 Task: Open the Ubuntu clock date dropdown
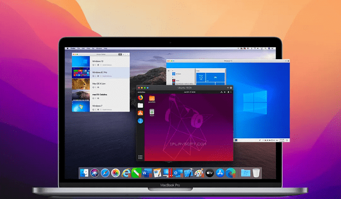click(189, 92)
